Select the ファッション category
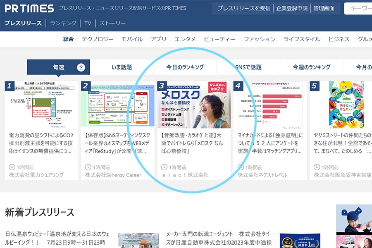The image size is (372, 248). click(x=260, y=39)
